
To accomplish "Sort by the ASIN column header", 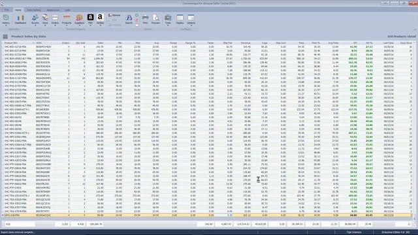I will tap(45, 43).
